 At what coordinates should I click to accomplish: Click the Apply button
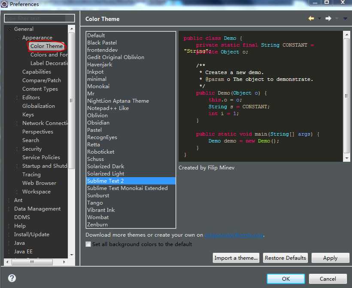(x=330, y=258)
